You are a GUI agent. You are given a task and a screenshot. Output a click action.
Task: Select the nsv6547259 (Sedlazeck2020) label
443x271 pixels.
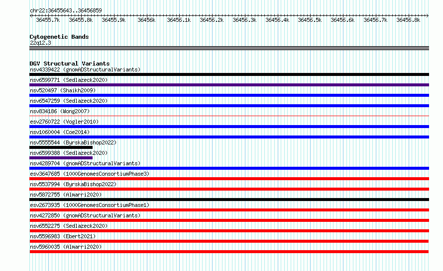(69, 101)
